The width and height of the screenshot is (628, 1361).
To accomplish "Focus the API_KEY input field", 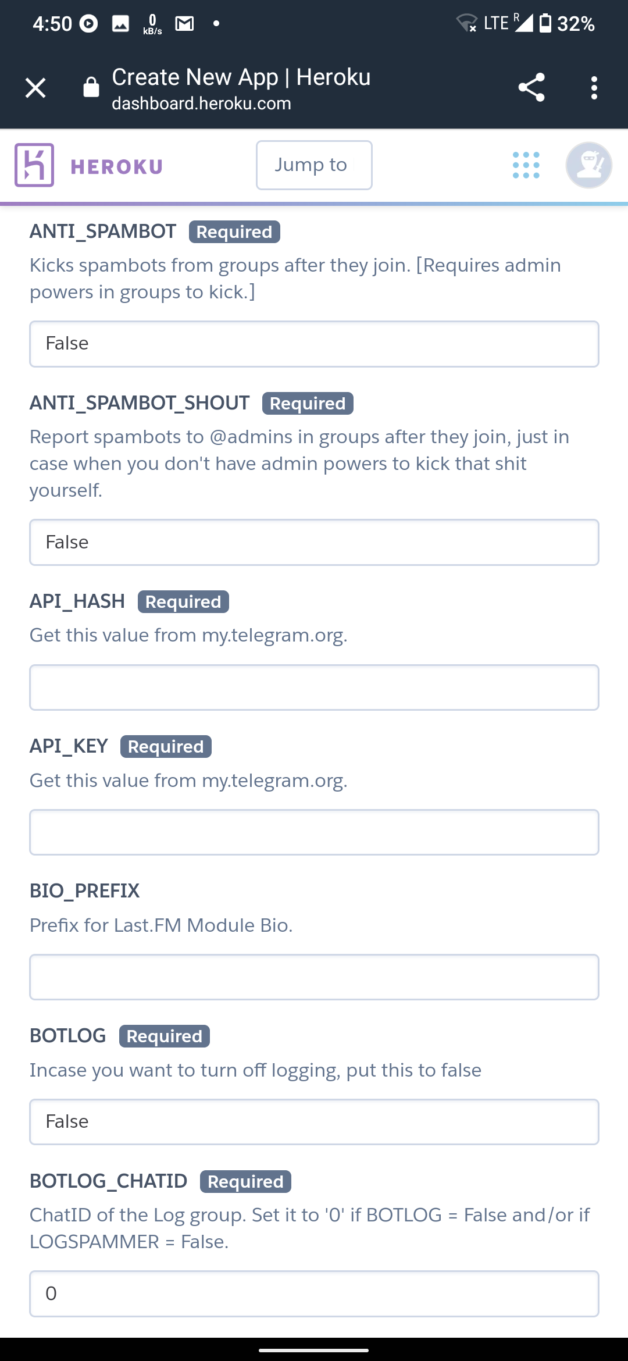I will pyautogui.click(x=314, y=832).
